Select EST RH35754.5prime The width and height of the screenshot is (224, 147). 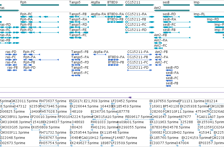[49, 146]
